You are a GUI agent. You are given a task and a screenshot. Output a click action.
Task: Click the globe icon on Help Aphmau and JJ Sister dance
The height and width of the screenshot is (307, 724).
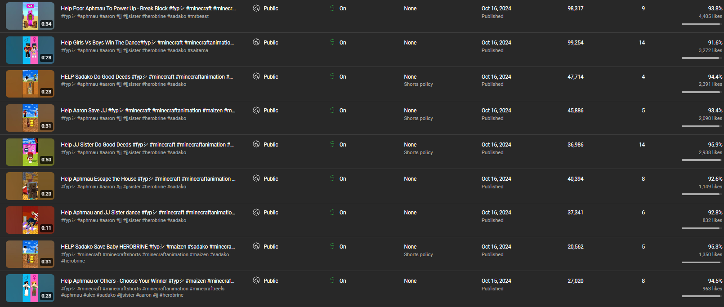click(256, 212)
